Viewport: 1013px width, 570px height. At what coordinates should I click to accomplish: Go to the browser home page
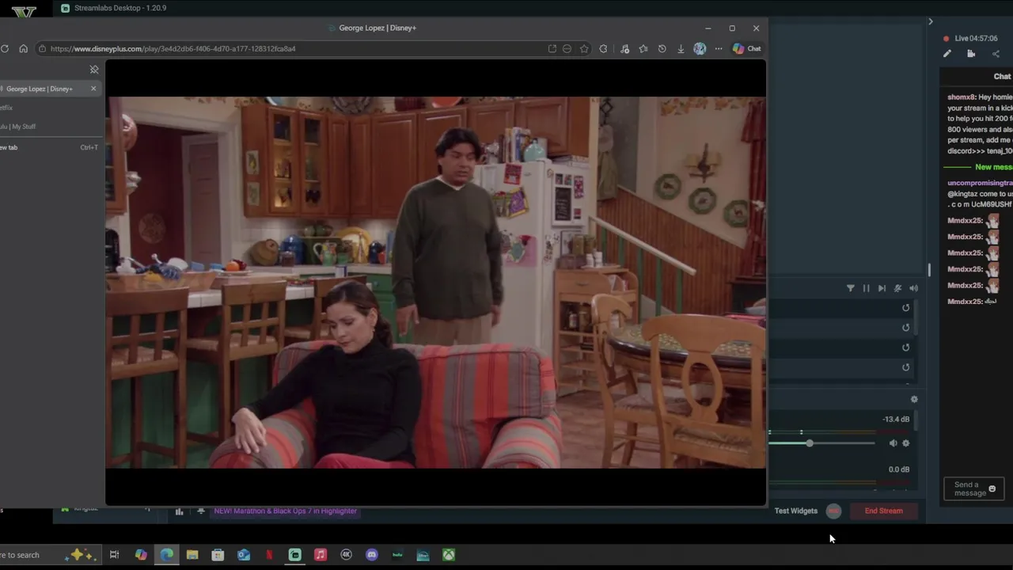tap(23, 48)
